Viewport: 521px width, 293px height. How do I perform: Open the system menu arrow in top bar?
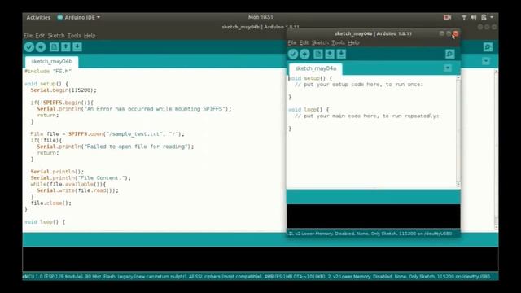pyautogui.click(x=492, y=17)
